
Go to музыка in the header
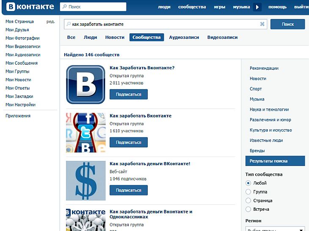(241, 7)
